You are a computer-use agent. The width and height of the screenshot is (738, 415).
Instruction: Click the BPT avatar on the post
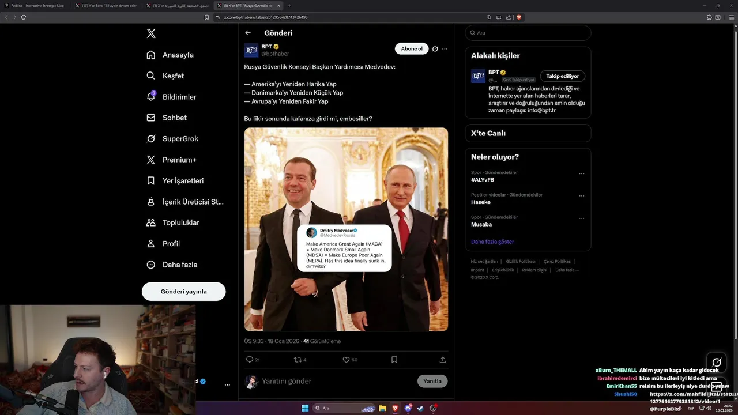click(251, 50)
